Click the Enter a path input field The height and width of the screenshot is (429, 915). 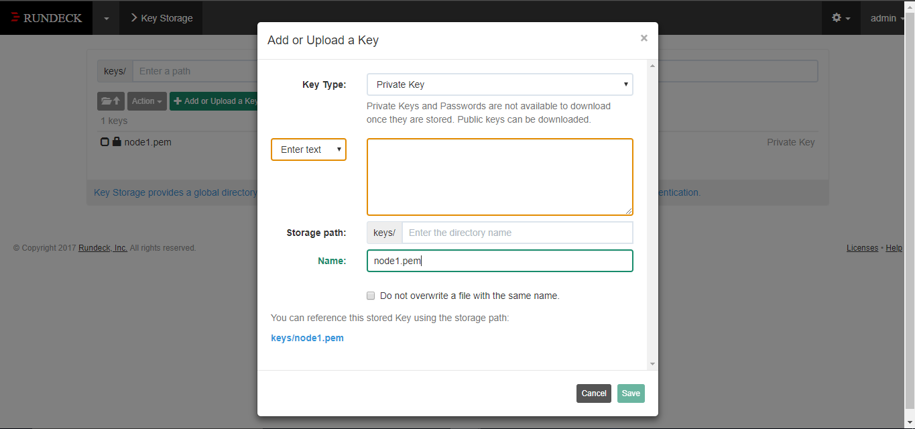point(194,70)
